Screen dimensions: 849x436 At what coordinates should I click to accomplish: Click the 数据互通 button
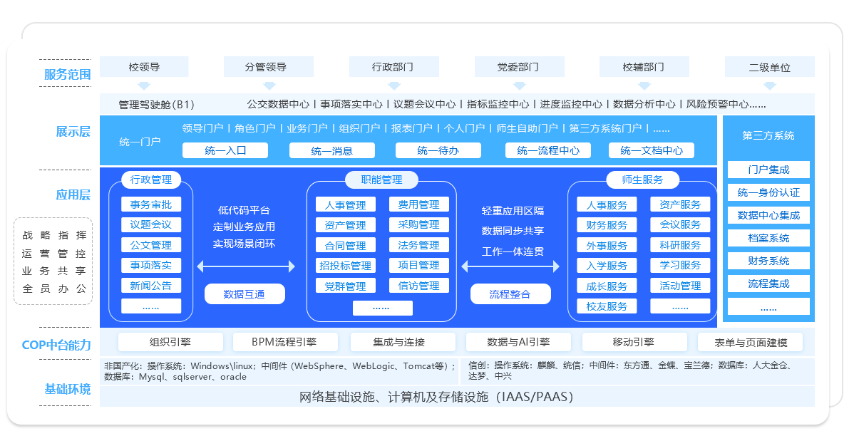pos(244,294)
